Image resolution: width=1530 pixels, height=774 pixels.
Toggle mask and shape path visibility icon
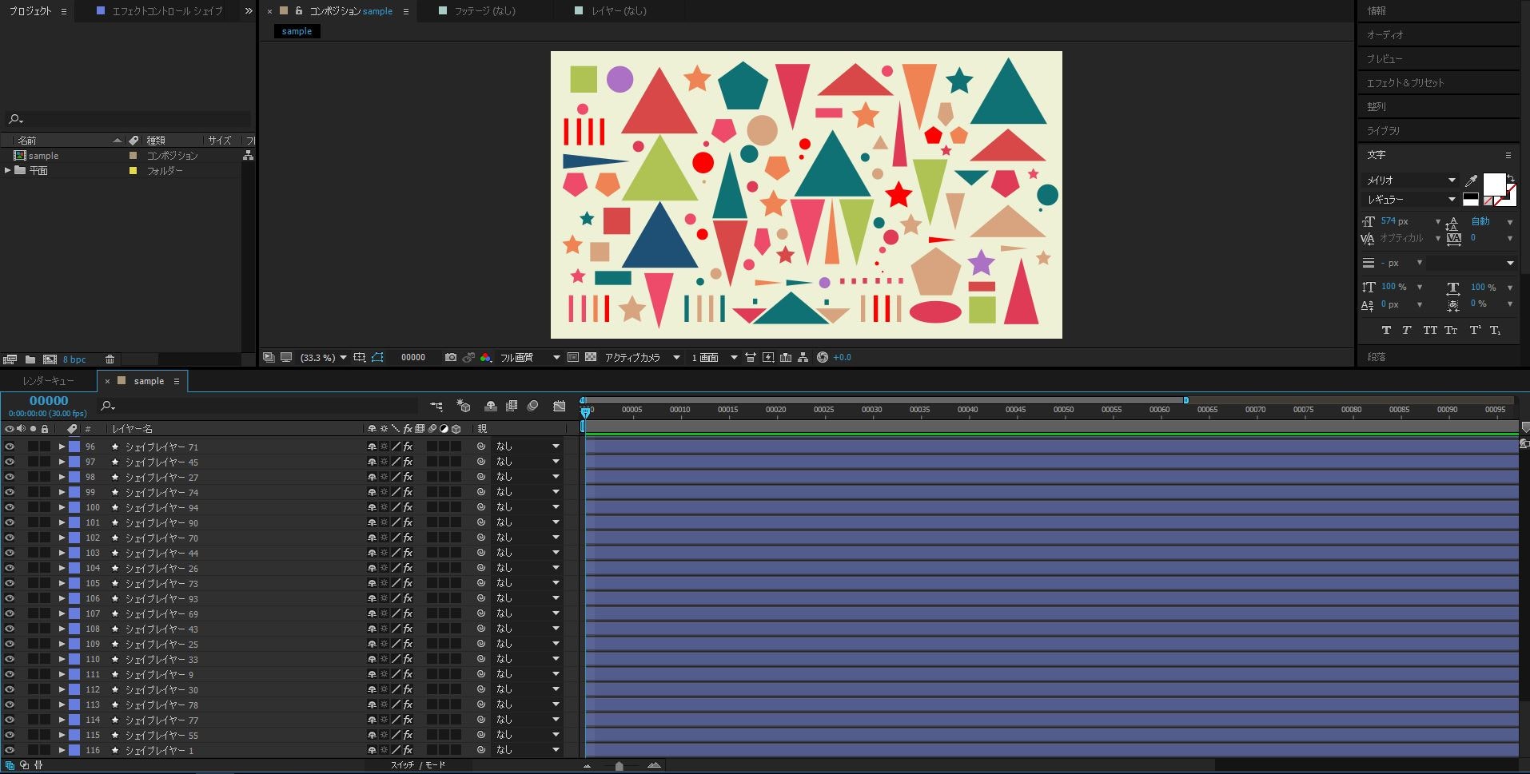click(377, 357)
